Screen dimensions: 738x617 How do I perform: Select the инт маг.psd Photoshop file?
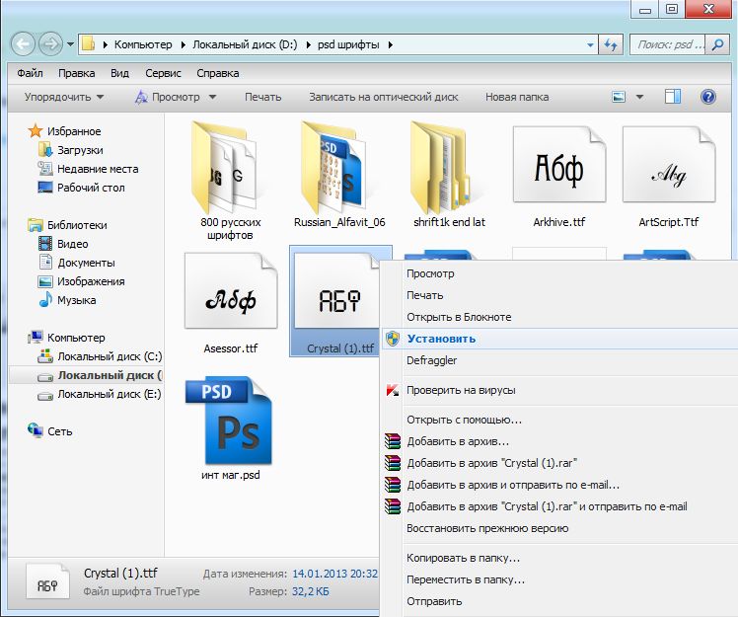[x=230, y=428]
